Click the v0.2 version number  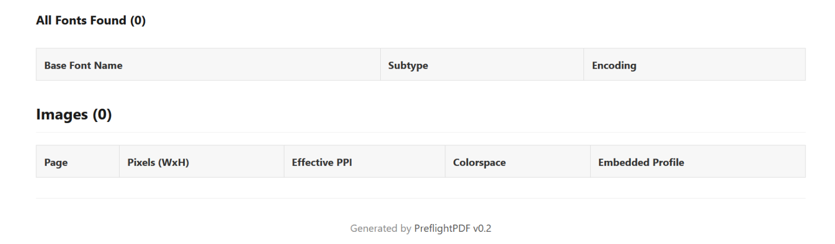click(482, 228)
